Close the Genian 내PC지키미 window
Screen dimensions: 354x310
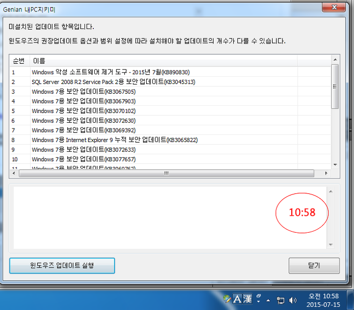coord(334,7)
